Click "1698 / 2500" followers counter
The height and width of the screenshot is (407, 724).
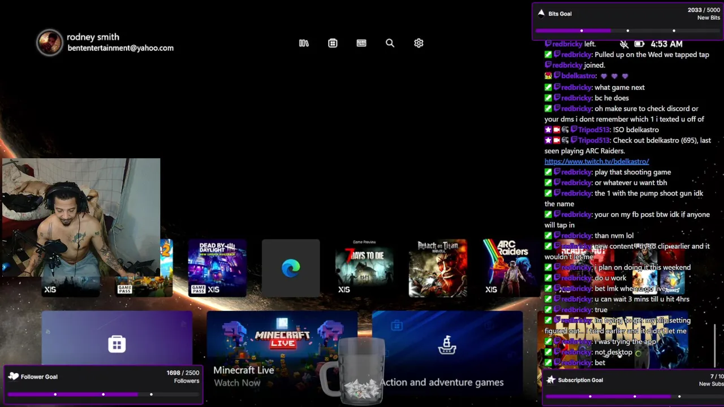click(x=183, y=373)
